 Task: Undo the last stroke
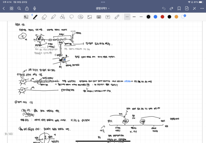click(x=164, y=9)
